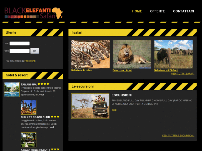Open the Tamani Jua hotel thumbnail
202x151 pixels.
click(x=12, y=89)
